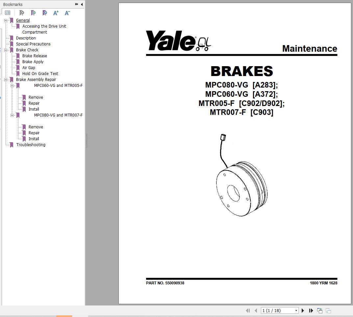
Task: Expand the bookmarks panel with double arrow
Action: click(77, 4)
